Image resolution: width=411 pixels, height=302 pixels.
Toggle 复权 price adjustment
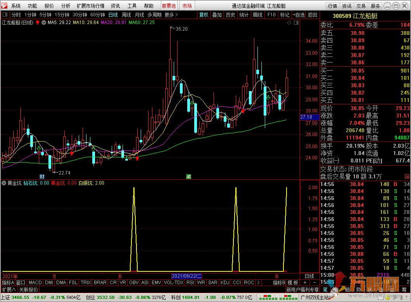(204, 15)
